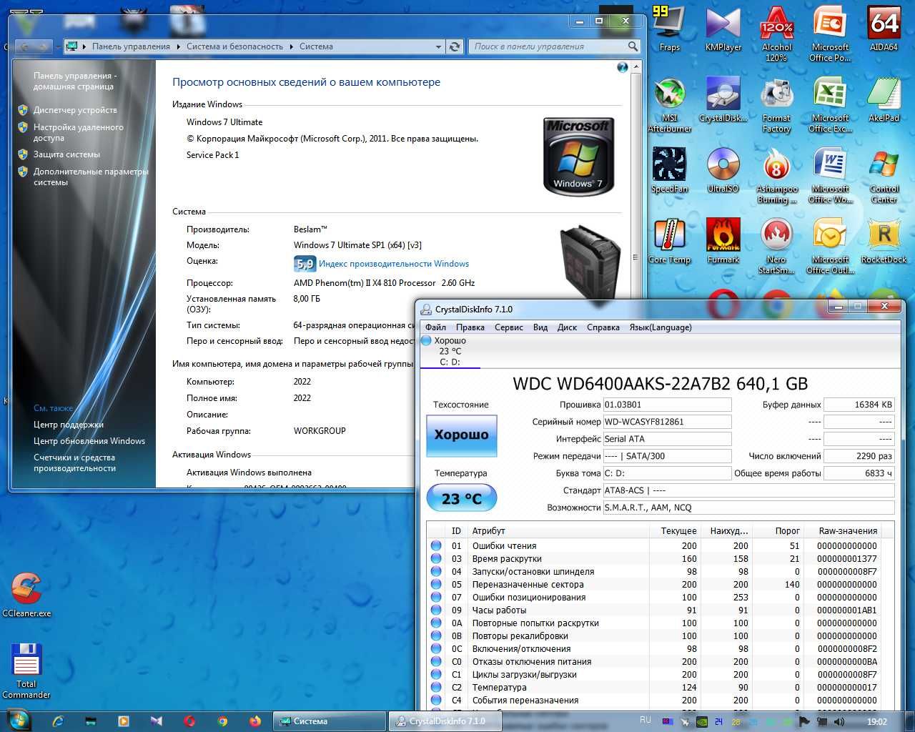Open the Файл menu in CrystalDiskInfo

click(435, 327)
